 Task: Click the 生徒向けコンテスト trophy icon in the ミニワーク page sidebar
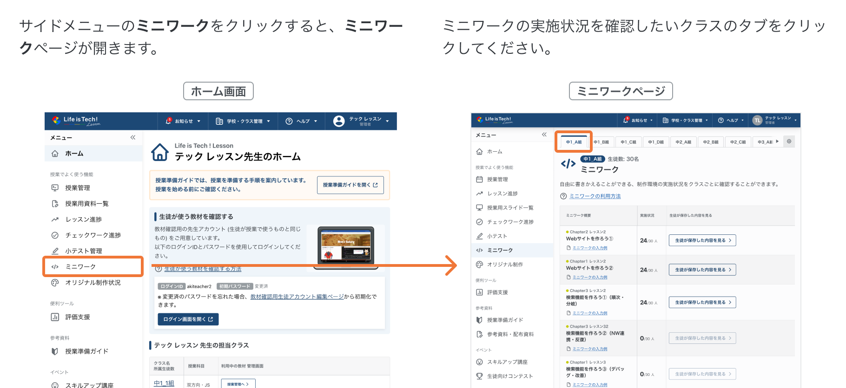click(x=480, y=376)
